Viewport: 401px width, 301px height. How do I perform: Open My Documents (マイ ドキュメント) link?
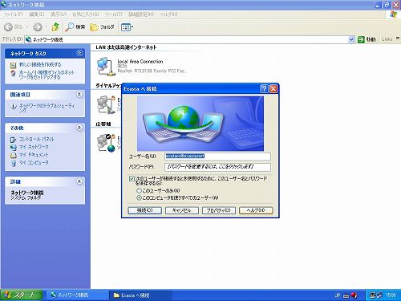pos(34,155)
